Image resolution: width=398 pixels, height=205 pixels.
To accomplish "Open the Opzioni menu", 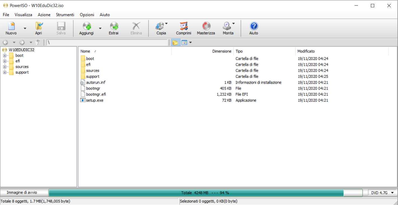I will [x=87, y=15].
